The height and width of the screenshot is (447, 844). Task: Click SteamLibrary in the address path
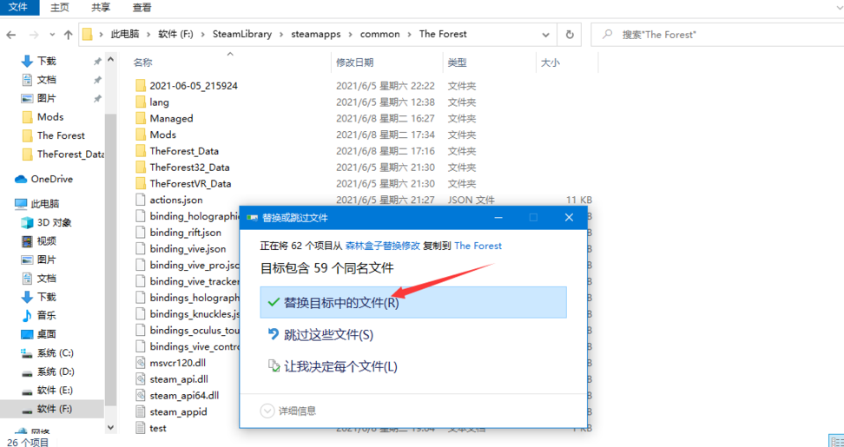tap(242, 34)
